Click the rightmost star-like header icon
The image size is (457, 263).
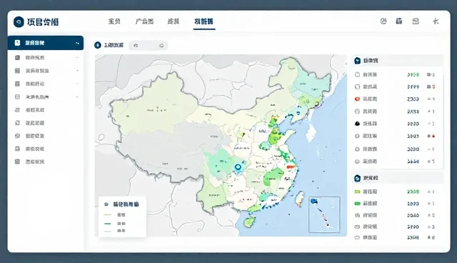point(436,21)
